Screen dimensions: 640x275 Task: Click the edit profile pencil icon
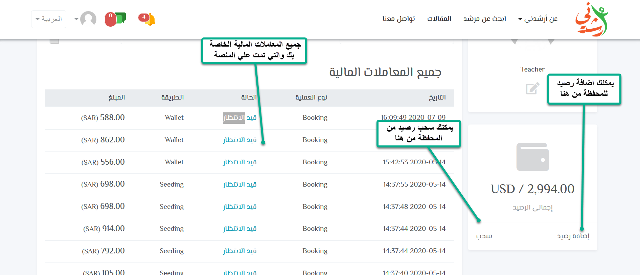click(x=532, y=88)
